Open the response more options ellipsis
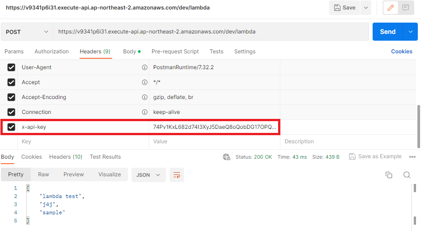Viewport: 421px width, 231px height. [x=412, y=157]
